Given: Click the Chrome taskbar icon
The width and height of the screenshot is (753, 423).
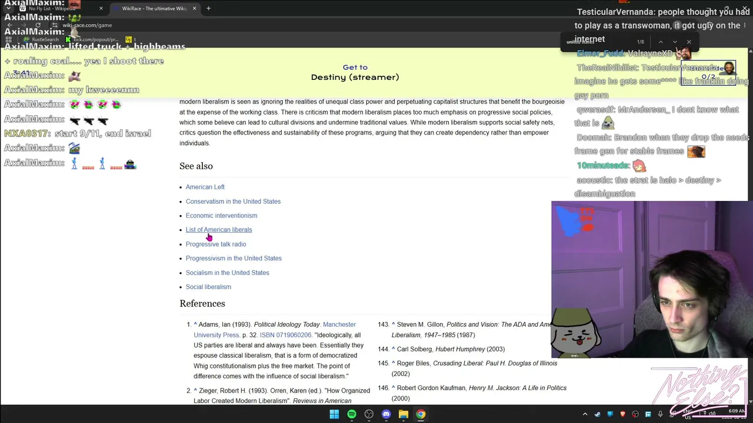Looking at the screenshot, I should tap(421, 414).
